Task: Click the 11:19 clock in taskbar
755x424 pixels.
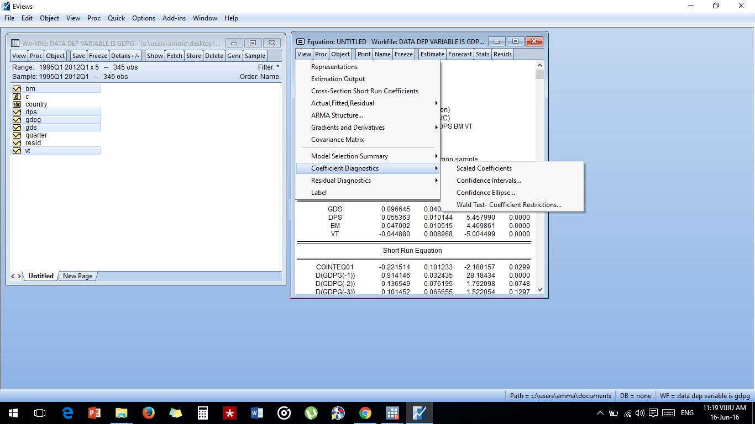Action: tap(724, 408)
